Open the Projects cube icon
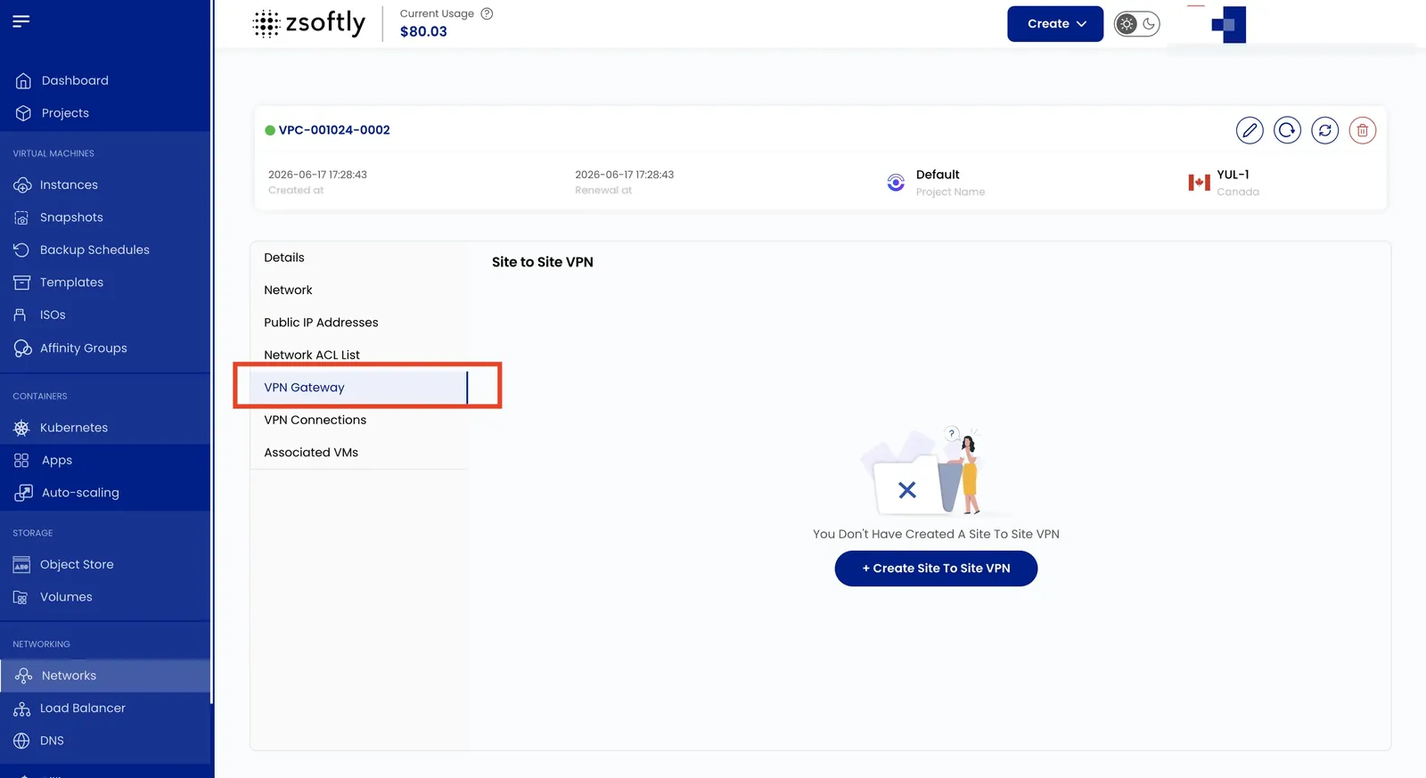 [x=23, y=113]
